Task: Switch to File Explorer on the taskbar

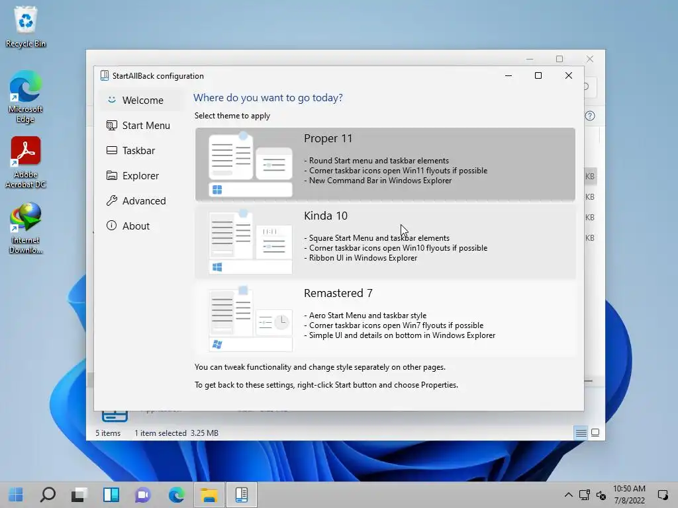Action: 209,495
